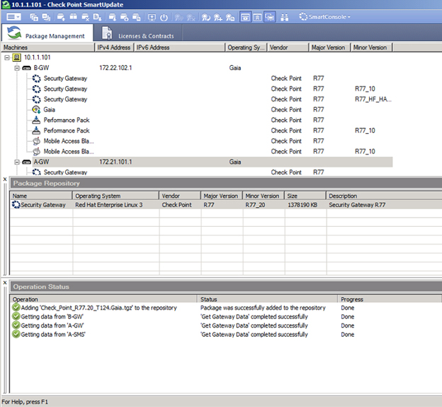The image size is (442, 407).
Task: Click the license ribbon refresh icon
Action: pos(206,17)
